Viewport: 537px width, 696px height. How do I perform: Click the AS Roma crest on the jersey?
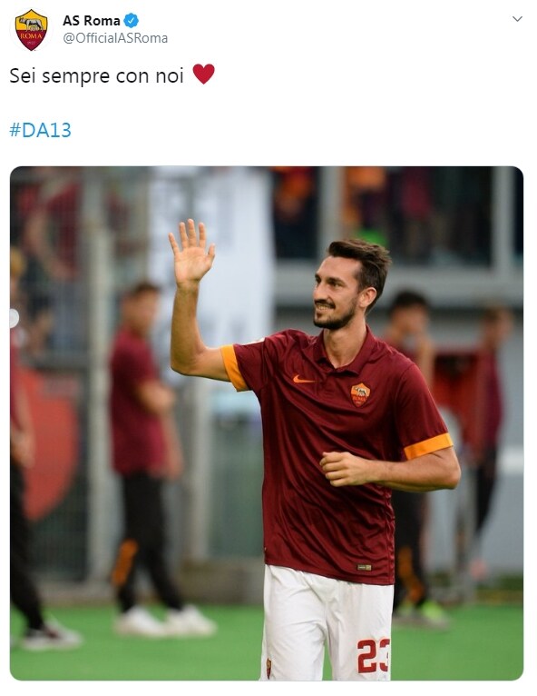tap(360, 394)
